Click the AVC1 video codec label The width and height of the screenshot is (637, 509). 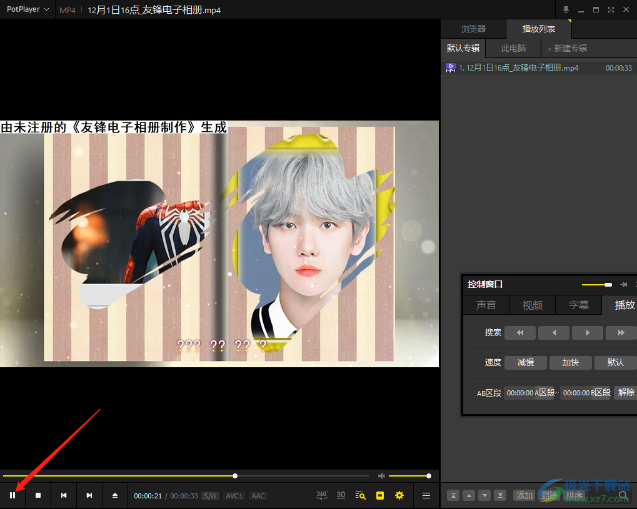[234, 496]
